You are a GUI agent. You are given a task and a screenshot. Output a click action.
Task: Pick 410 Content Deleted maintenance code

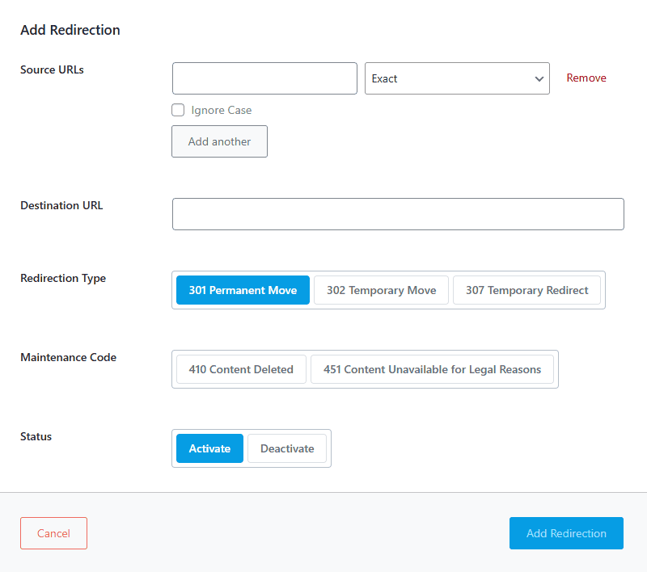coord(241,369)
